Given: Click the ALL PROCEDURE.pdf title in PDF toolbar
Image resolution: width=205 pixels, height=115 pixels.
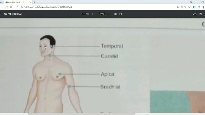Looking at the screenshot, I should coord(13,14).
